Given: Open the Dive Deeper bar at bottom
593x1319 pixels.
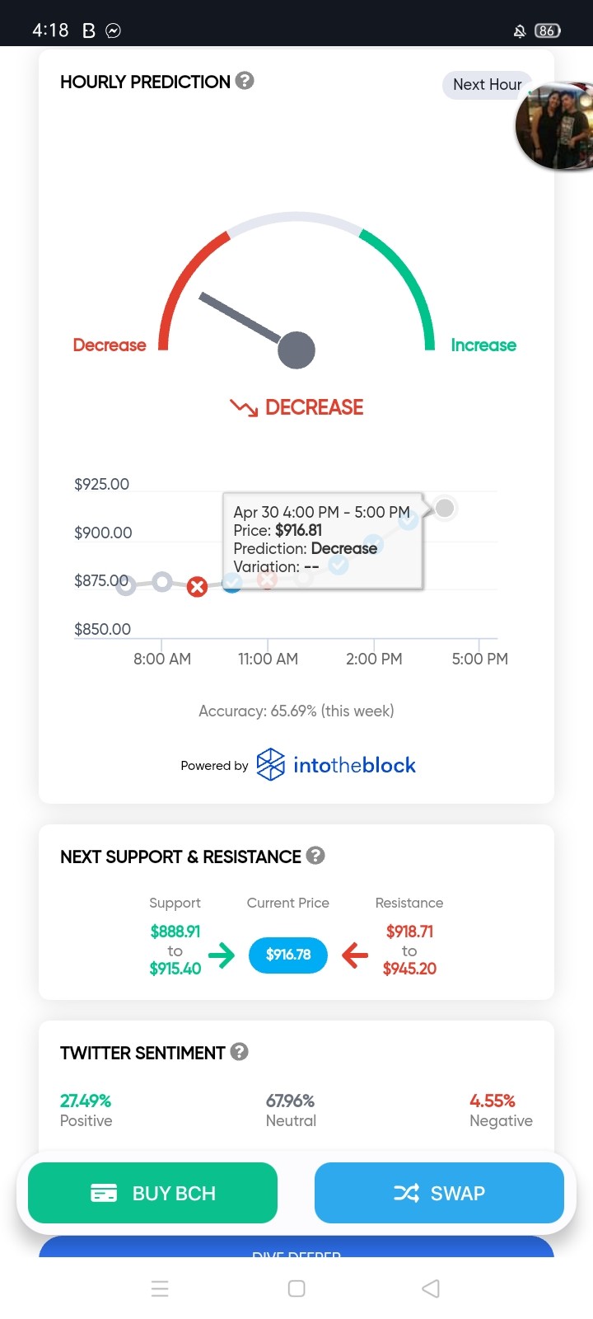Looking at the screenshot, I should pyautogui.click(x=296, y=1247).
